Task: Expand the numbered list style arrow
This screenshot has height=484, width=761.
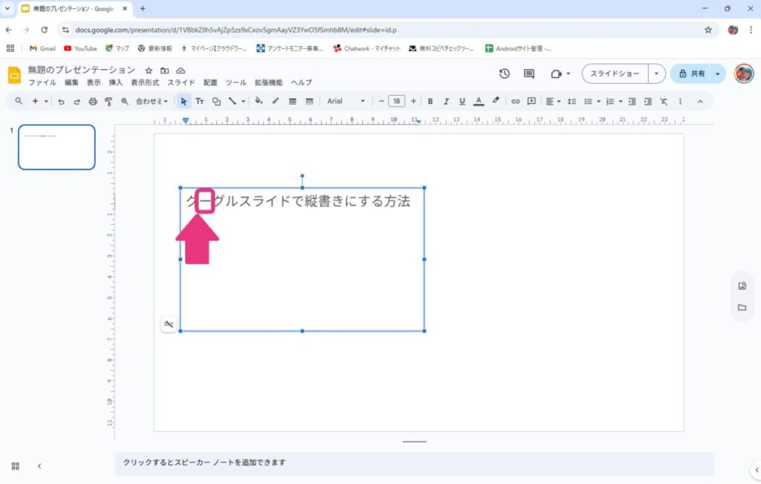Action: click(621, 102)
